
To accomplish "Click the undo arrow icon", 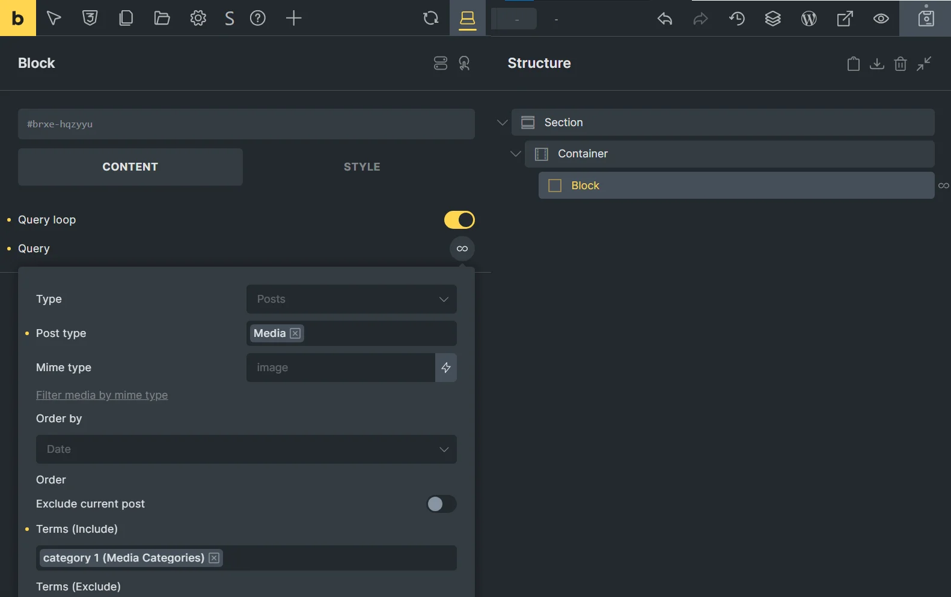I will (664, 19).
